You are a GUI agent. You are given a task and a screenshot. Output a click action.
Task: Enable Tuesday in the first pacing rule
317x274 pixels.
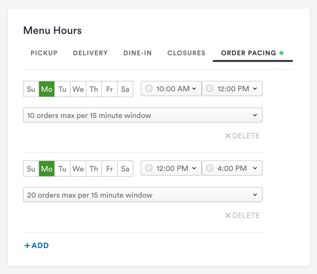[62, 89]
